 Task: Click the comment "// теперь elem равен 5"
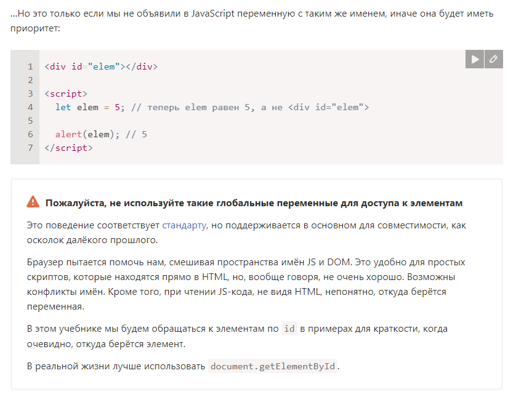[x=191, y=108]
